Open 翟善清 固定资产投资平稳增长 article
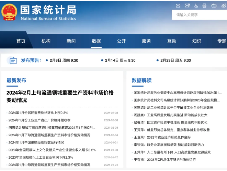Screen dimensions: 227x171 click(170, 122)
